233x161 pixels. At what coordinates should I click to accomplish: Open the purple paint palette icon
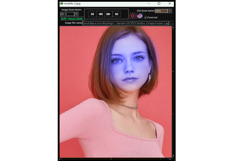pos(139,16)
